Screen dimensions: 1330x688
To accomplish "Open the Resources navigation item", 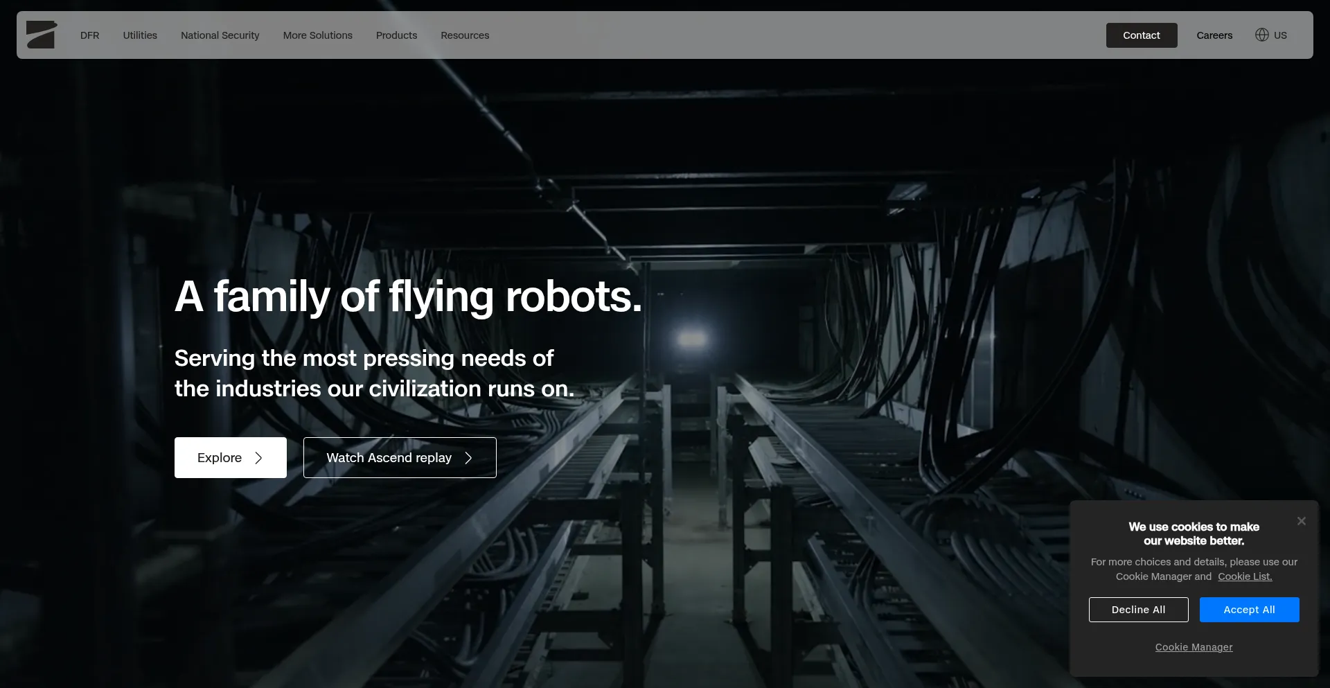I will 465,35.
